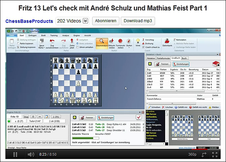Open Partiedaten game data
The width and height of the screenshot is (226, 162).
pyautogui.click(x=180, y=40)
